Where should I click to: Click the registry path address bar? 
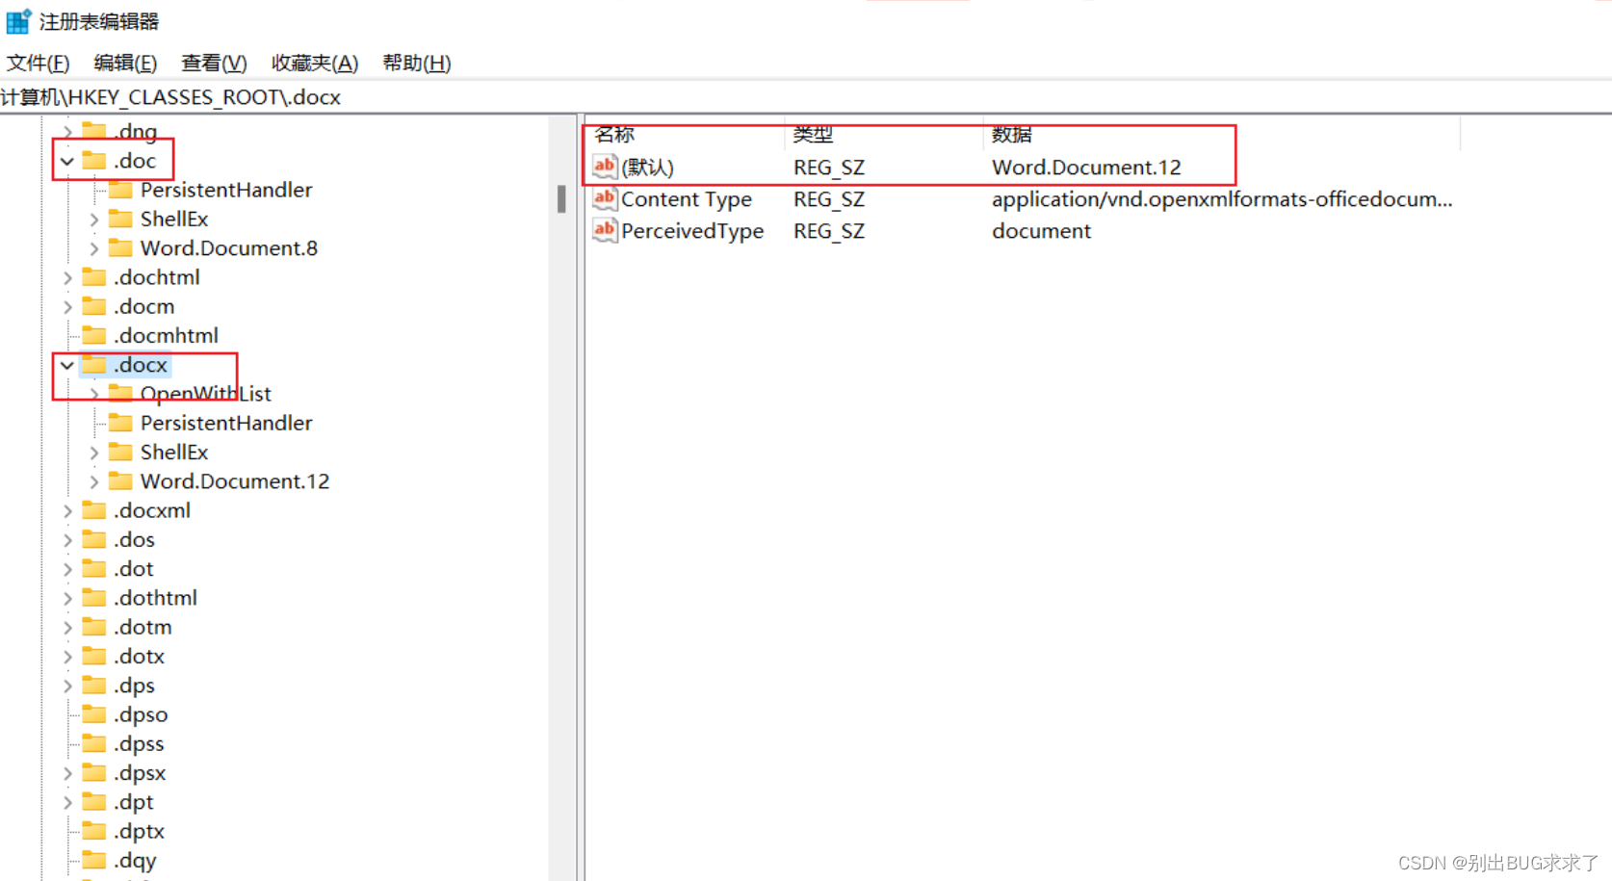tap(806, 97)
